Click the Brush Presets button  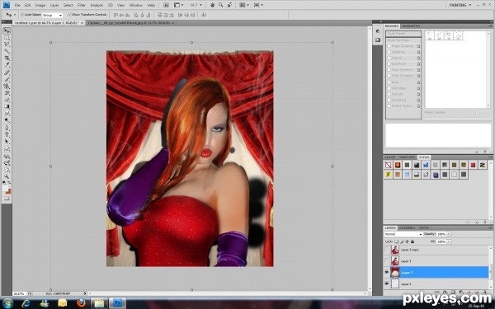(x=403, y=34)
